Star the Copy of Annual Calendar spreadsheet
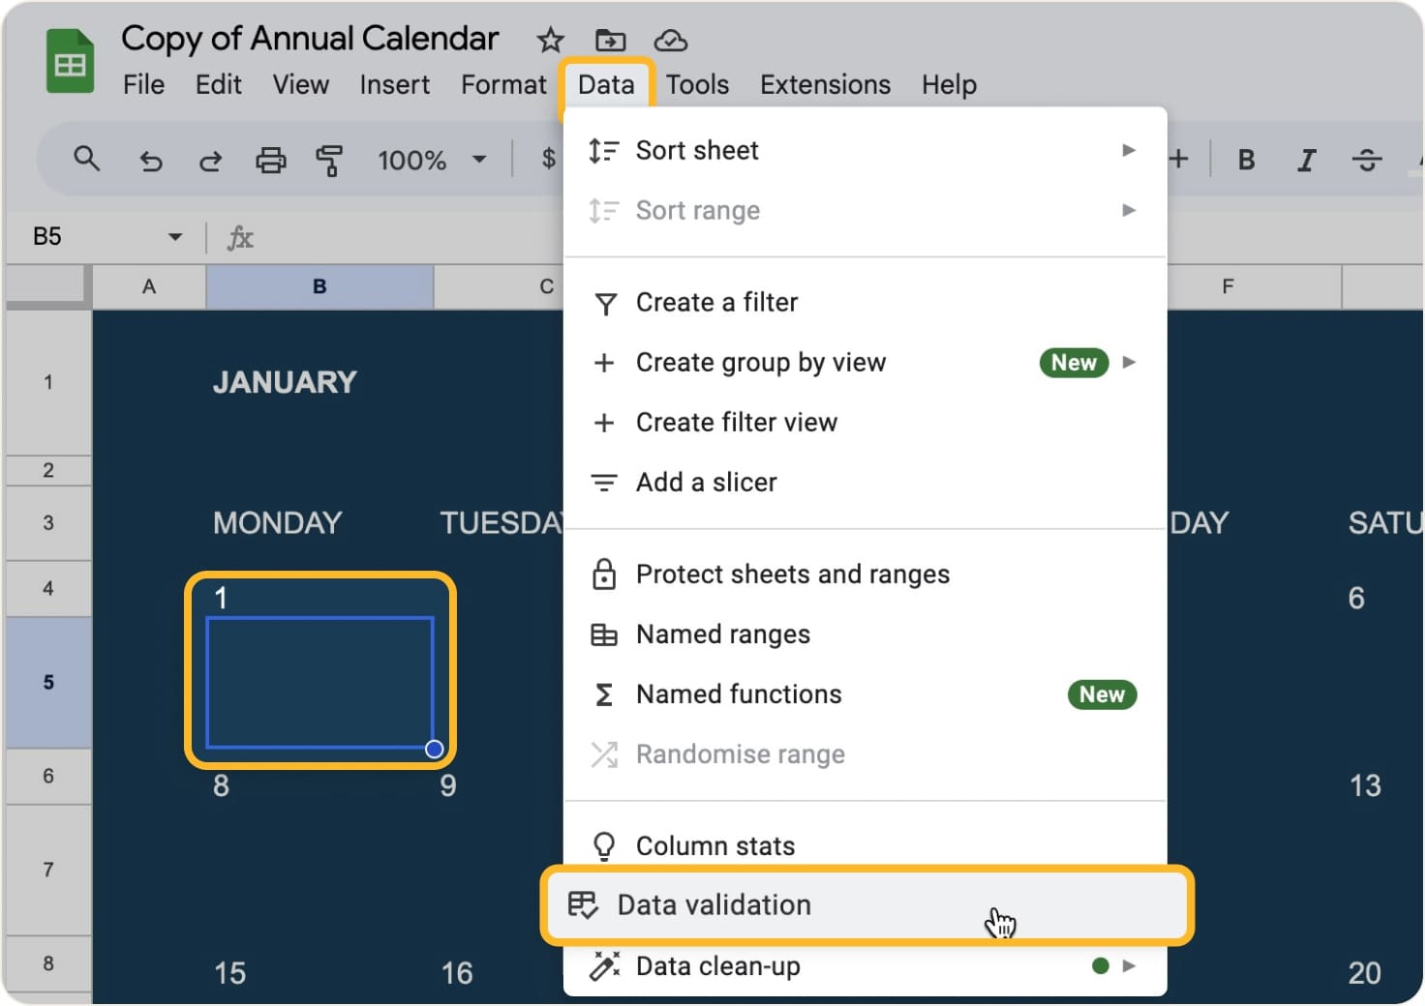Image resolution: width=1425 pixels, height=1006 pixels. click(x=550, y=41)
